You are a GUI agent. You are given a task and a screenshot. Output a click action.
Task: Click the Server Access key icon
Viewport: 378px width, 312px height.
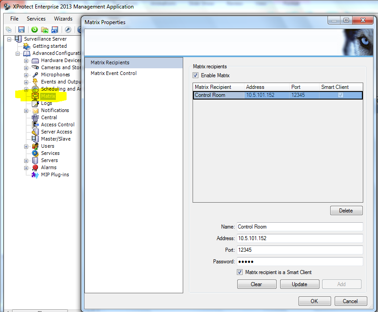click(x=35, y=132)
